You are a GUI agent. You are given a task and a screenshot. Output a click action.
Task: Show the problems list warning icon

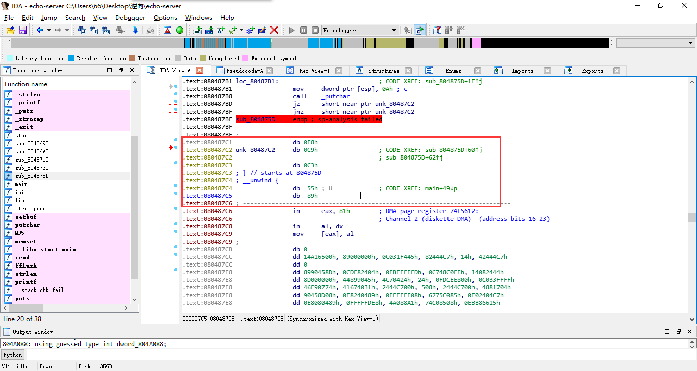(167, 30)
